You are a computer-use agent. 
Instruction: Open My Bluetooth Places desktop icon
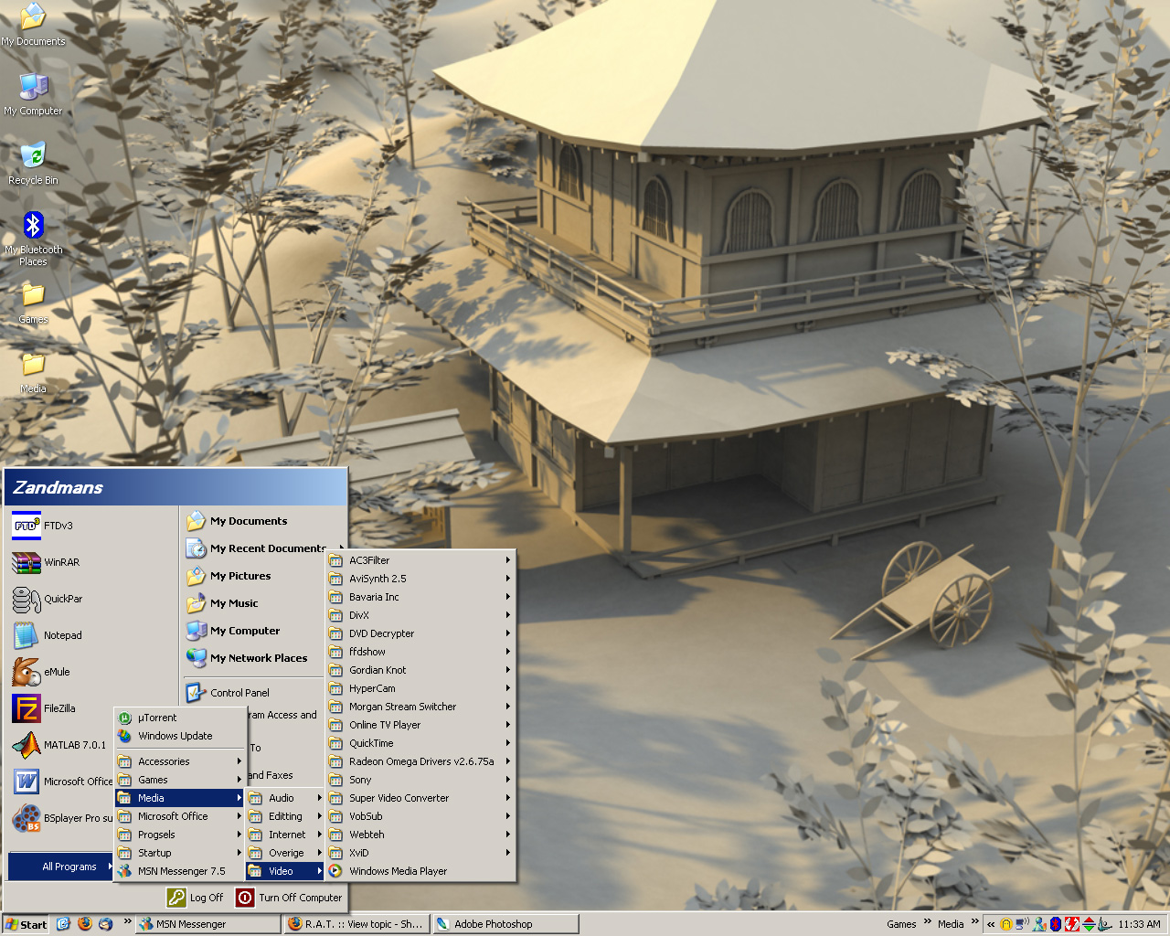tap(33, 227)
